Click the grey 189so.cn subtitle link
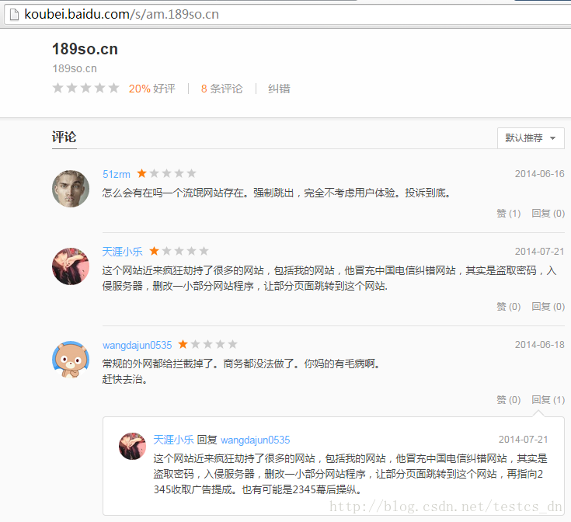 [75, 68]
